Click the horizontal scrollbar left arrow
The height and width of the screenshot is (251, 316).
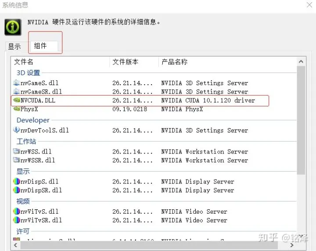click(15, 245)
